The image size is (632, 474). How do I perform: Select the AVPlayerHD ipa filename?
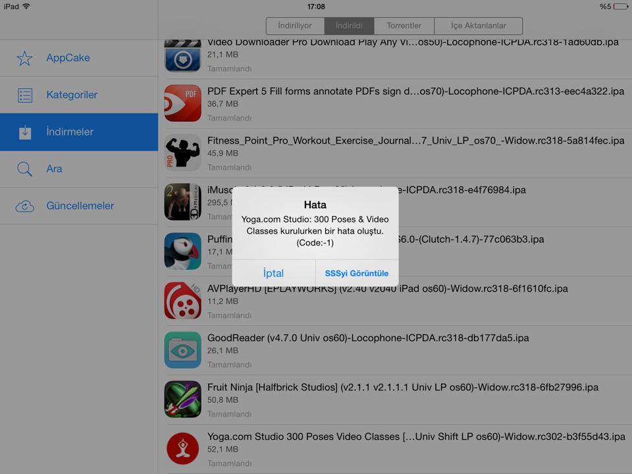click(387, 288)
